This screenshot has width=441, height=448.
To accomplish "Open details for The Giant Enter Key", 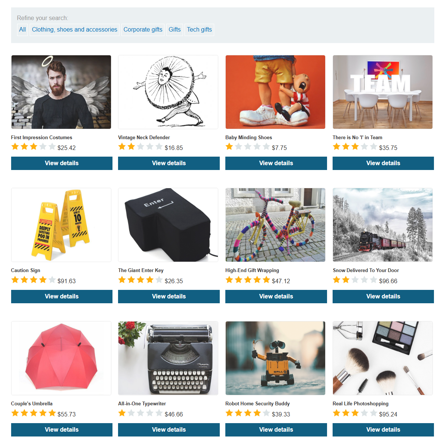I will click(169, 297).
